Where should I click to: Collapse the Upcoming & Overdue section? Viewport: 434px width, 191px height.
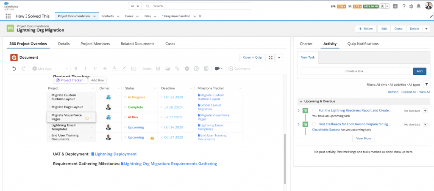(301, 101)
